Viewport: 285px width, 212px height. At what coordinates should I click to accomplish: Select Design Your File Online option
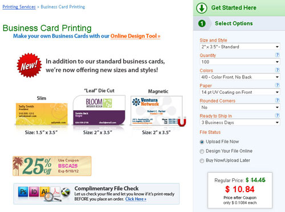pyautogui.click(x=202, y=151)
